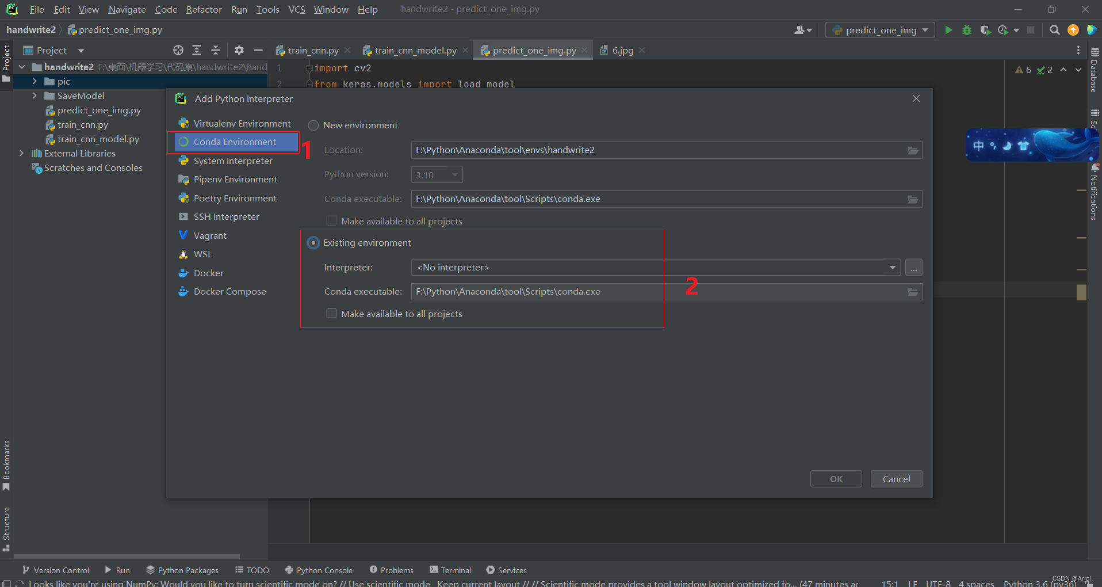Image resolution: width=1102 pixels, height=587 pixels.
Task: Run with coverage icon in toolbar
Action: tap(985, 30)
